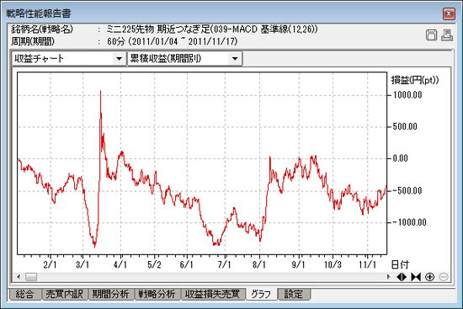
Task: Zoom out using the minus magnifier icon
Action: click(444, 277)
